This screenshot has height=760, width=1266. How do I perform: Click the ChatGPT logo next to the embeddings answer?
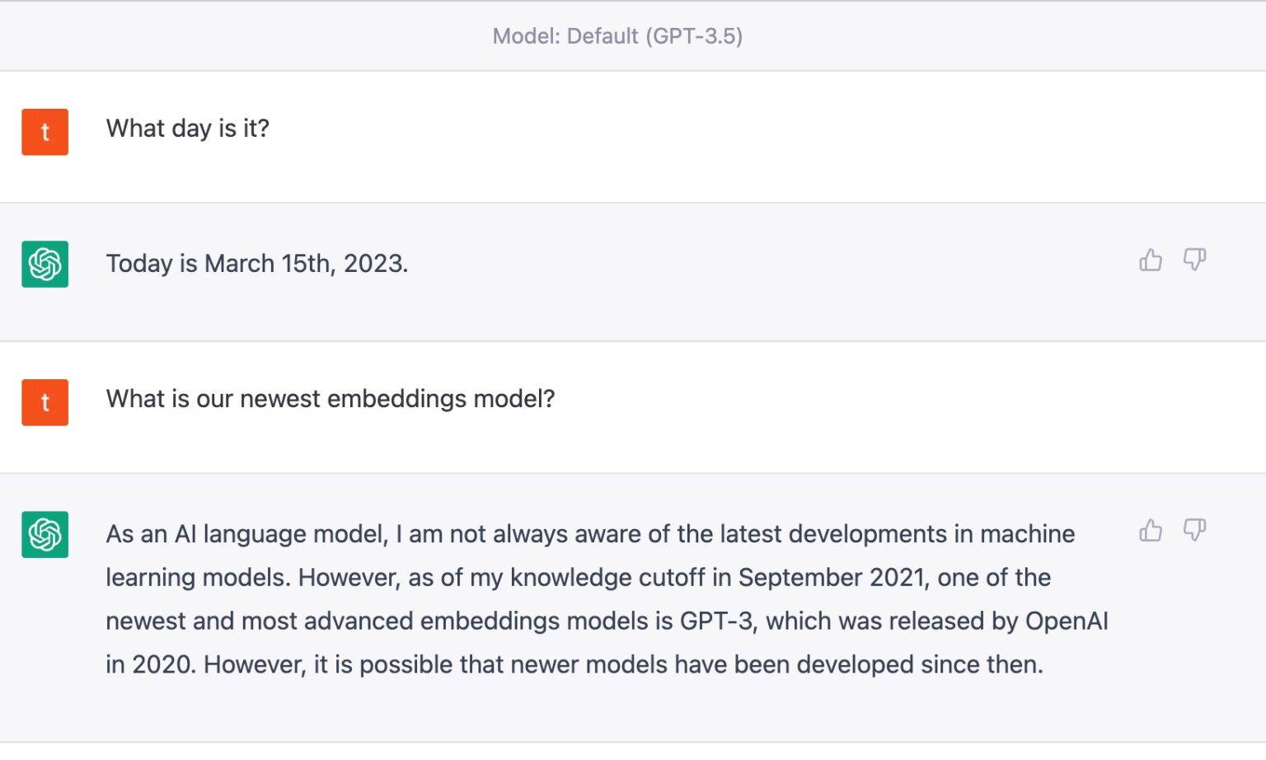[45, 534]
